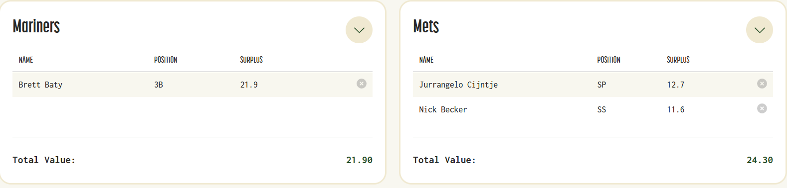
Task: Click the Mariners total value 21.90
Action: [x=359, y=160]
